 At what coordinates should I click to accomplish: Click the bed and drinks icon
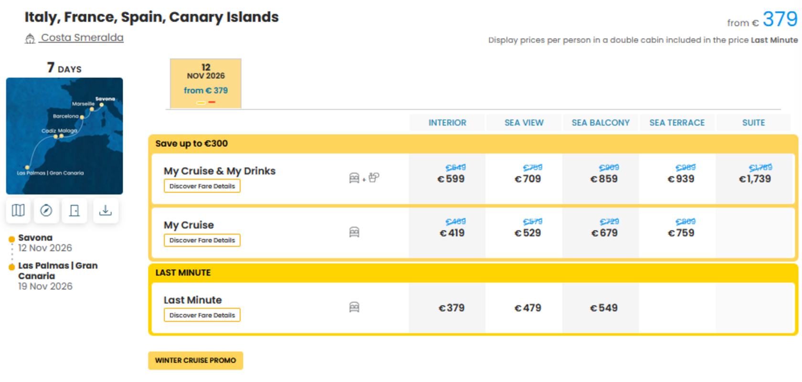point(364,178)
